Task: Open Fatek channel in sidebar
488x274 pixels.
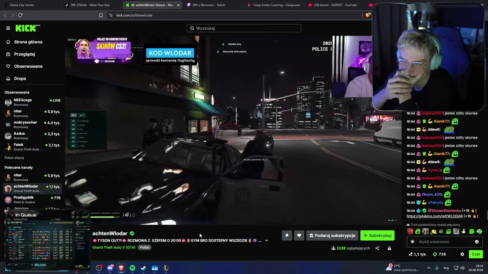Action: (32, 147)
